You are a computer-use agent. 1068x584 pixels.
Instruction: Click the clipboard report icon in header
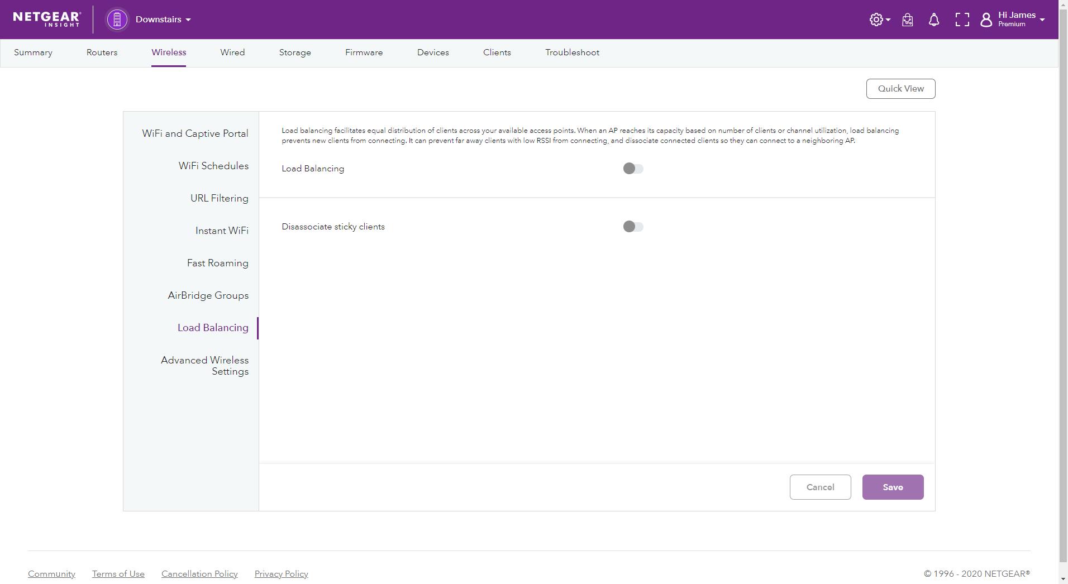[907, 20]
